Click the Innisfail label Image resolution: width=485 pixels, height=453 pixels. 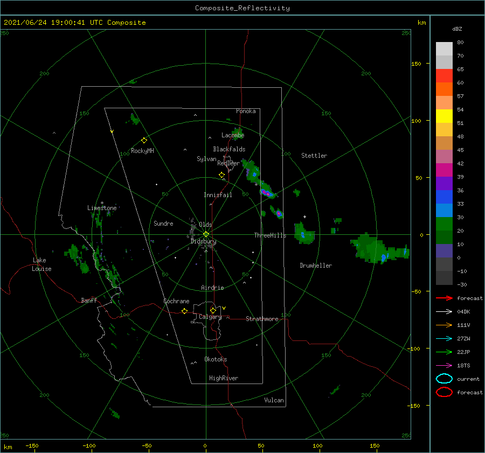tap(218, 195)
